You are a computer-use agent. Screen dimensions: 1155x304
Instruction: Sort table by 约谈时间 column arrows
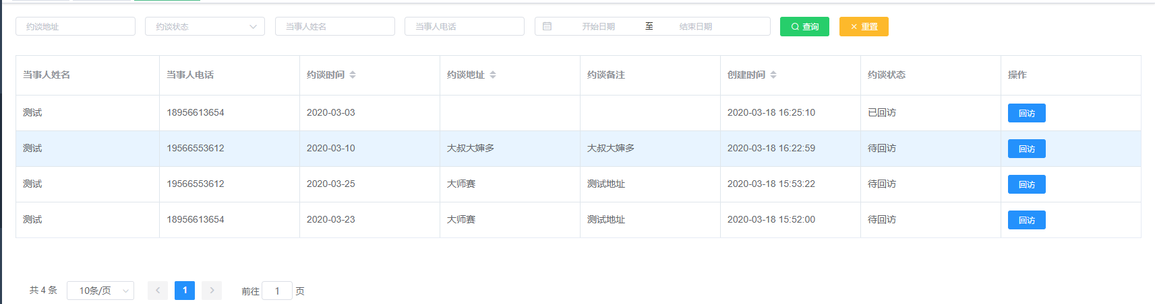pos(353,75)
